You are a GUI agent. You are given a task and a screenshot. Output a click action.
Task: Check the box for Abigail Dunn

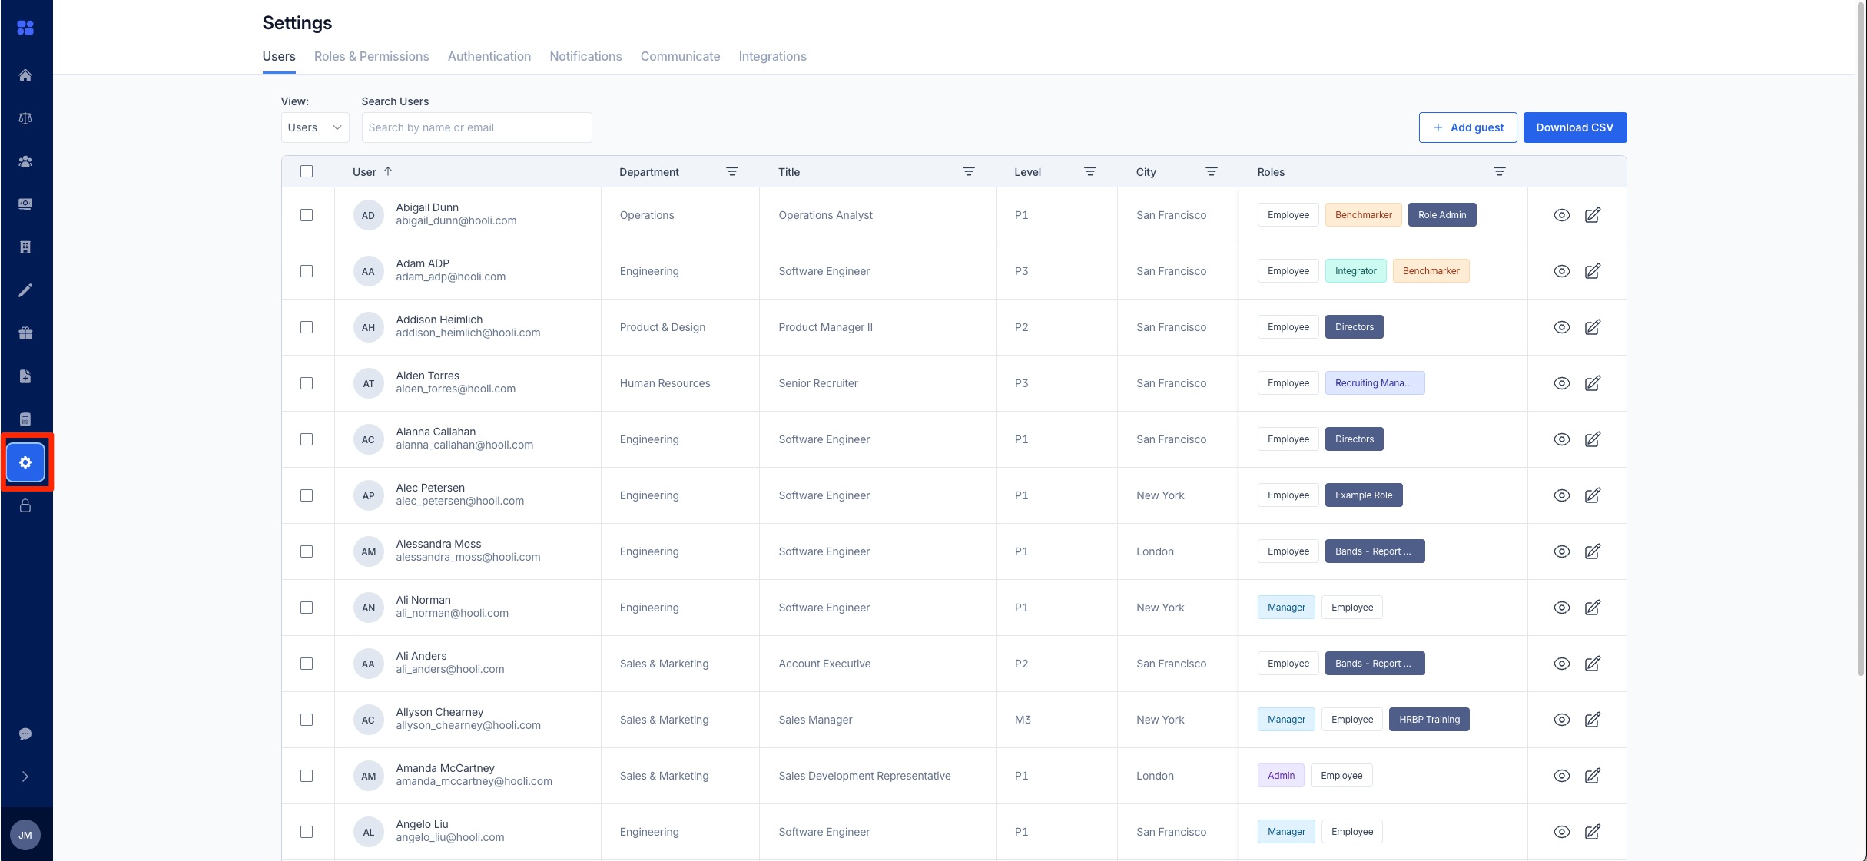pos(307,215)
